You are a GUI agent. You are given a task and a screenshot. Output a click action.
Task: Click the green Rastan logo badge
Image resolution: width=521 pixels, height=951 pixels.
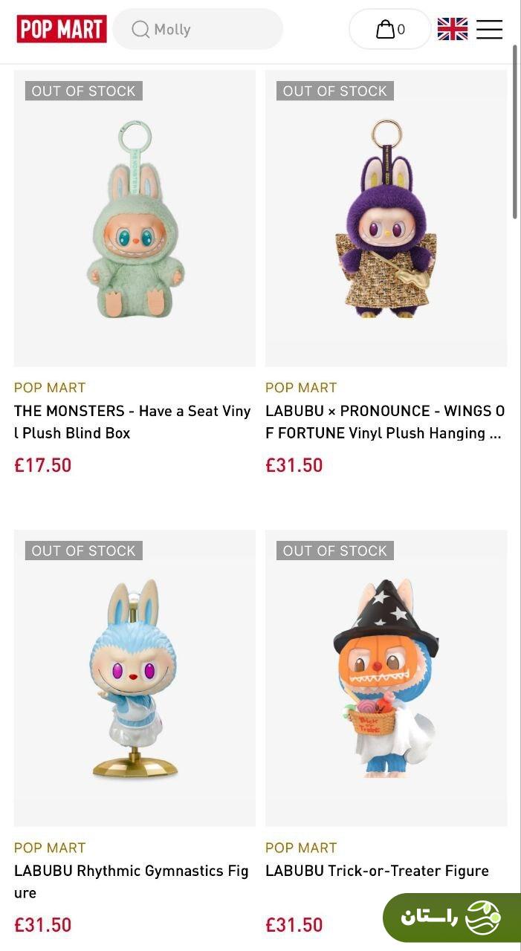tap(451, 918)
